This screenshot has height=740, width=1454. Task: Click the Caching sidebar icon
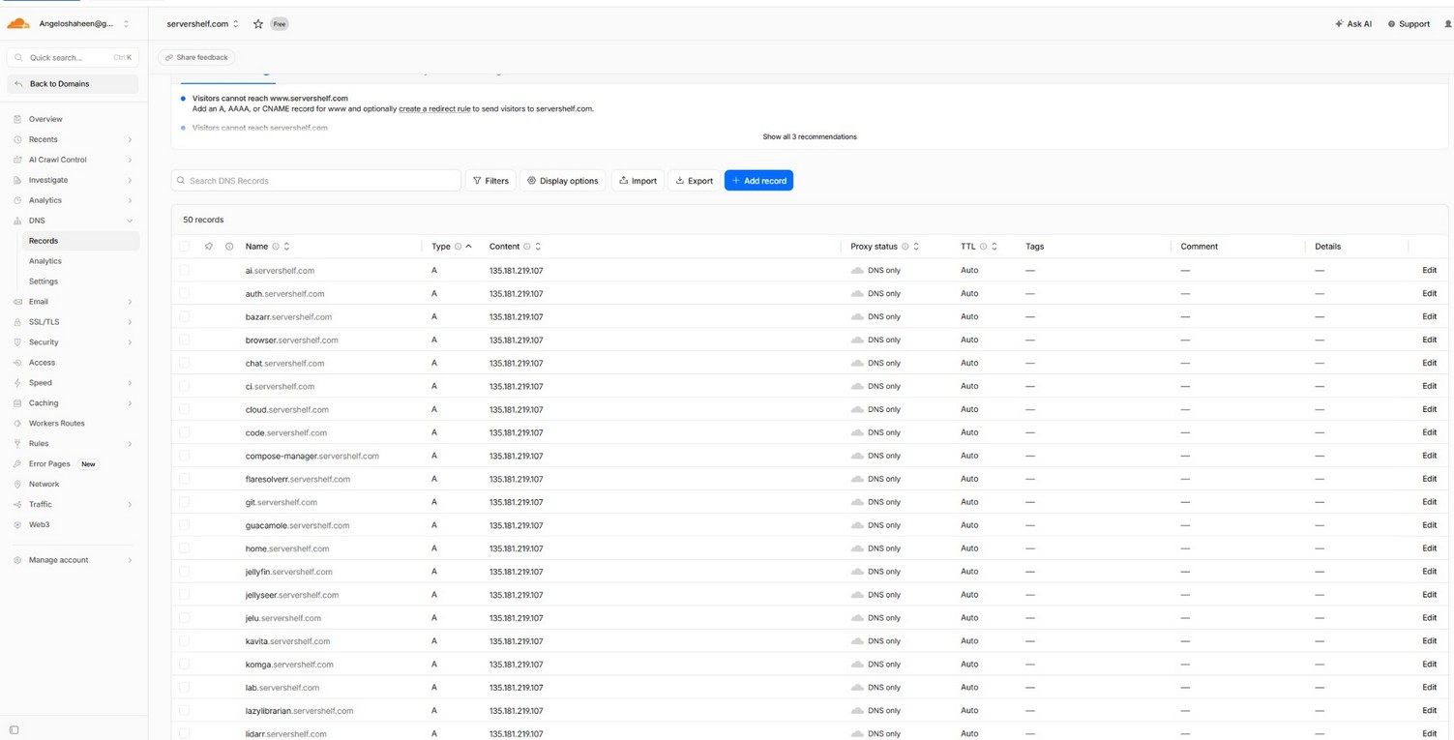click(x=17, y=403)
